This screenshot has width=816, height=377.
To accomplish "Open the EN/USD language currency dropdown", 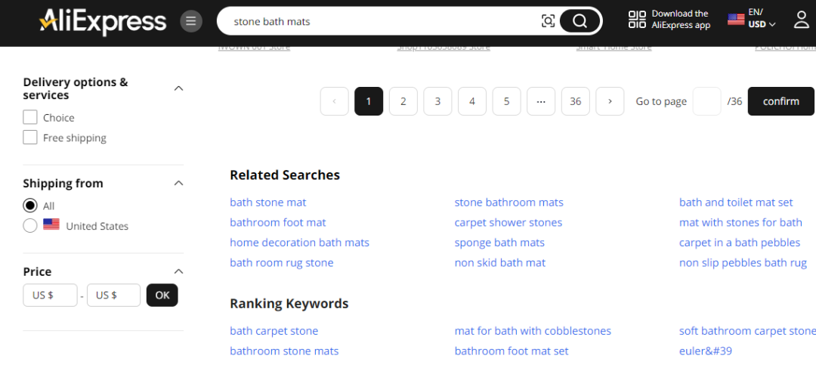I will point(752,18).
